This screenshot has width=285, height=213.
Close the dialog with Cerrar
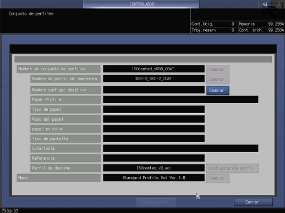pos(253,202)
